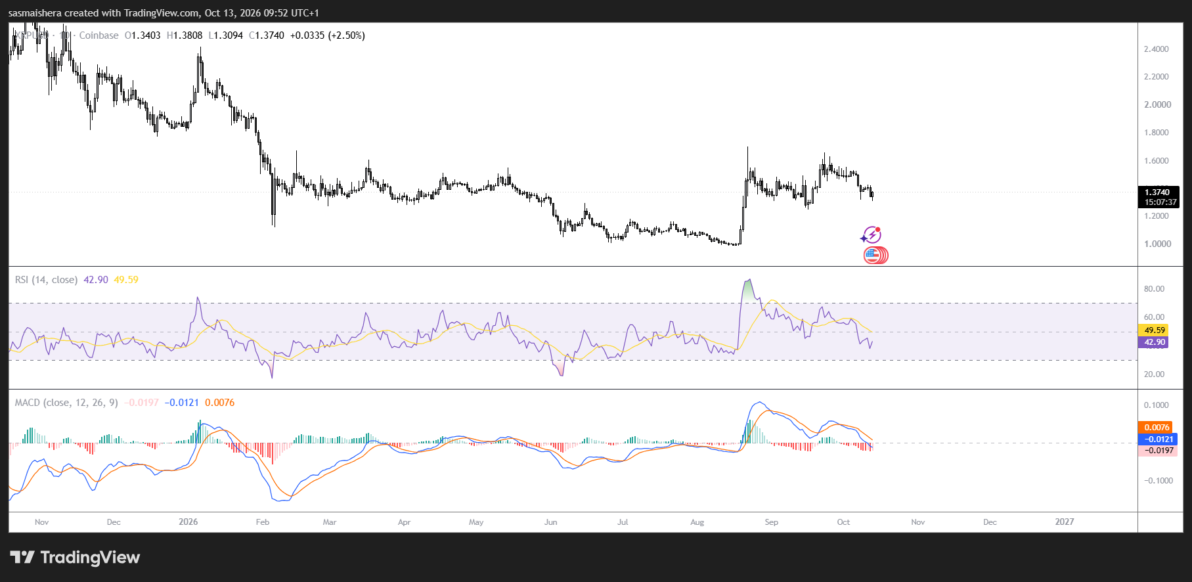
Task: Click the price change text +0.0335 (+2.50%)
Action: click(328, 35)
